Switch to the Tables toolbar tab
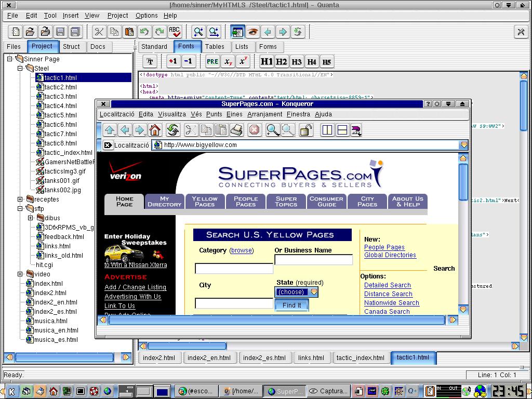Image resolution: width=532 pixels, height=399 pixels. click(x=215, y=46)
